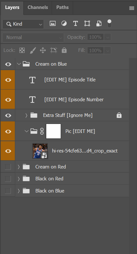The width and height of the screenshot is (137, 254).
Task: Hide the Pic [EDIT ME] group
Action: 8,131
